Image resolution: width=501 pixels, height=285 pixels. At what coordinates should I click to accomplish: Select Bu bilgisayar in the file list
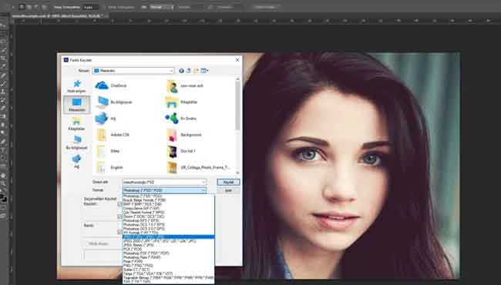tap(114, 102)
